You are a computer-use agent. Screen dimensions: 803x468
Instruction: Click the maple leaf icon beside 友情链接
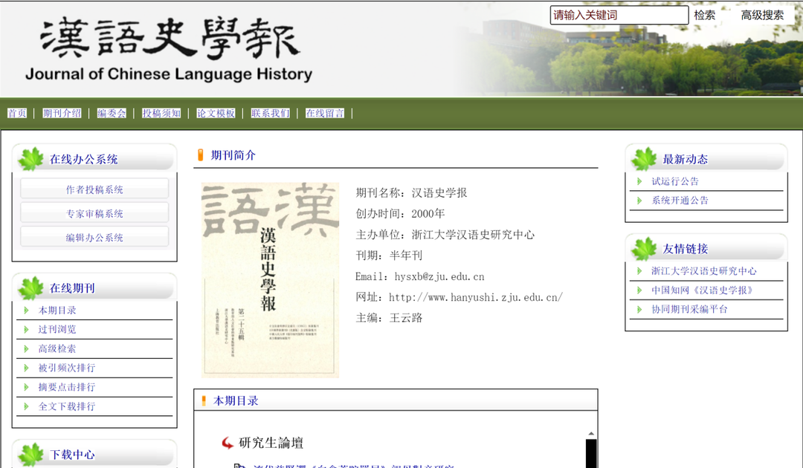coord(644,249)
